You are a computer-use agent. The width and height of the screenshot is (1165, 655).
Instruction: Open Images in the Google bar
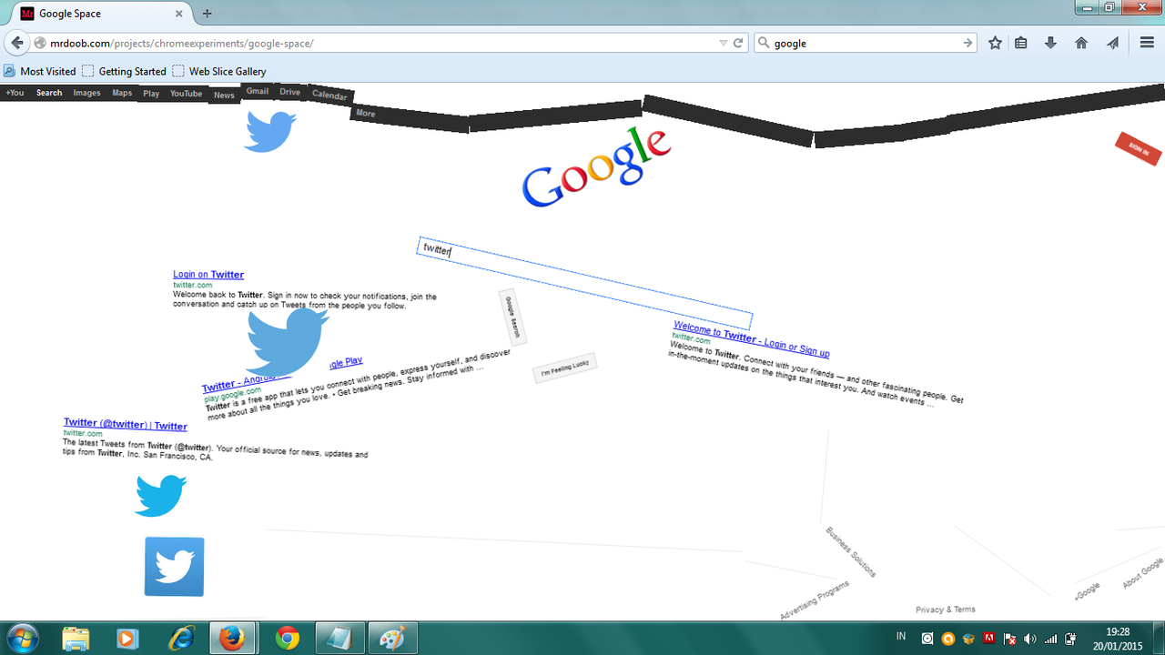86,93
